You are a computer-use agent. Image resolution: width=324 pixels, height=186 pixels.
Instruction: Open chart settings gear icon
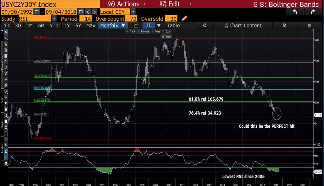coord(309,25)
